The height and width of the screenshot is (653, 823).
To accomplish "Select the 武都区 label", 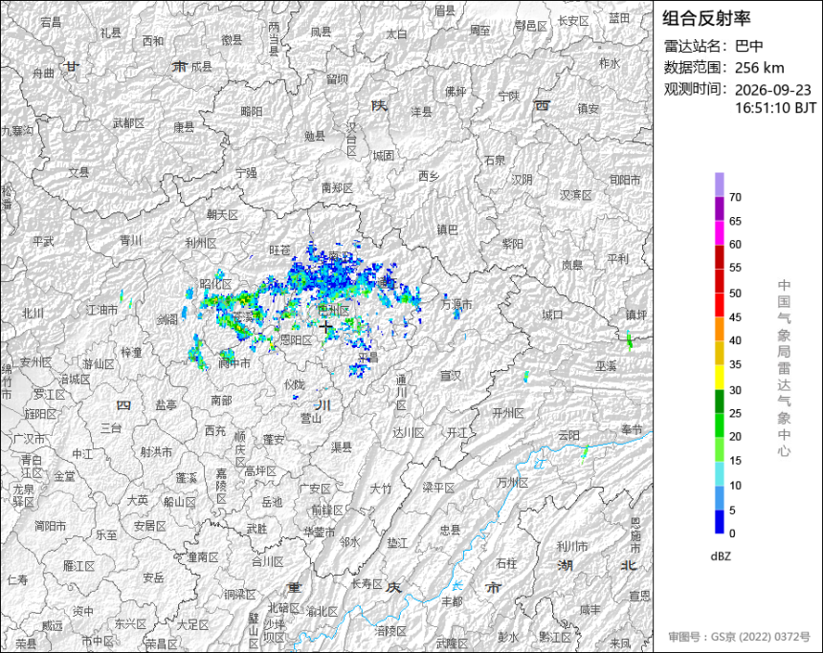I will (128, 123).
